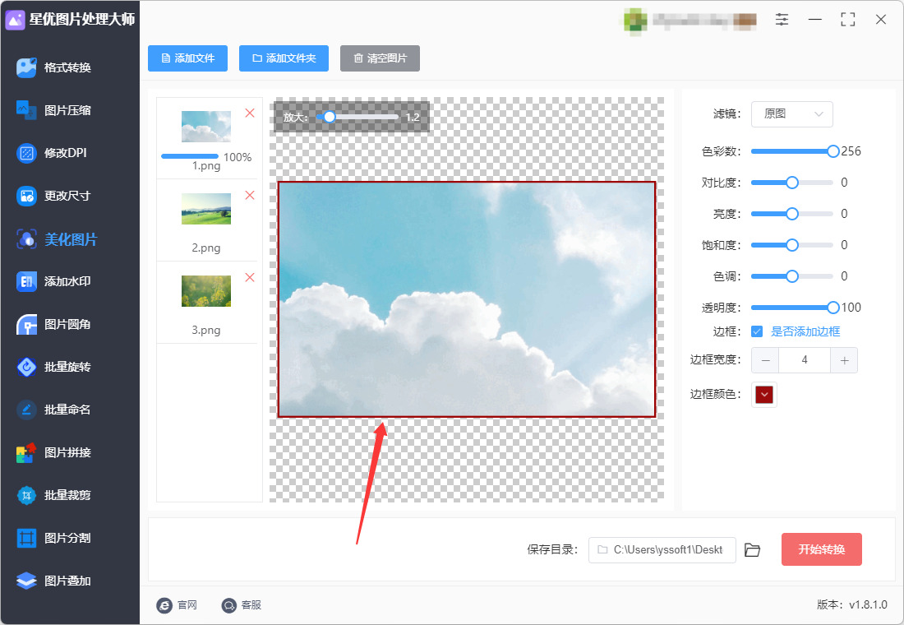Click the 添加文件夹 add folder button
This screenshot has height=625, width=904.
click(x=284, y=58)
